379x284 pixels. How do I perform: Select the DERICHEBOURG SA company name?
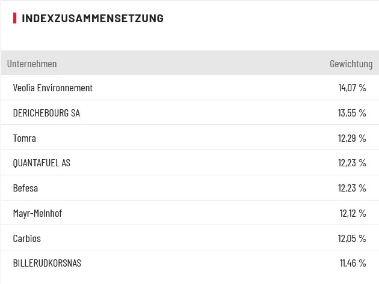click(x=46, y=113)
